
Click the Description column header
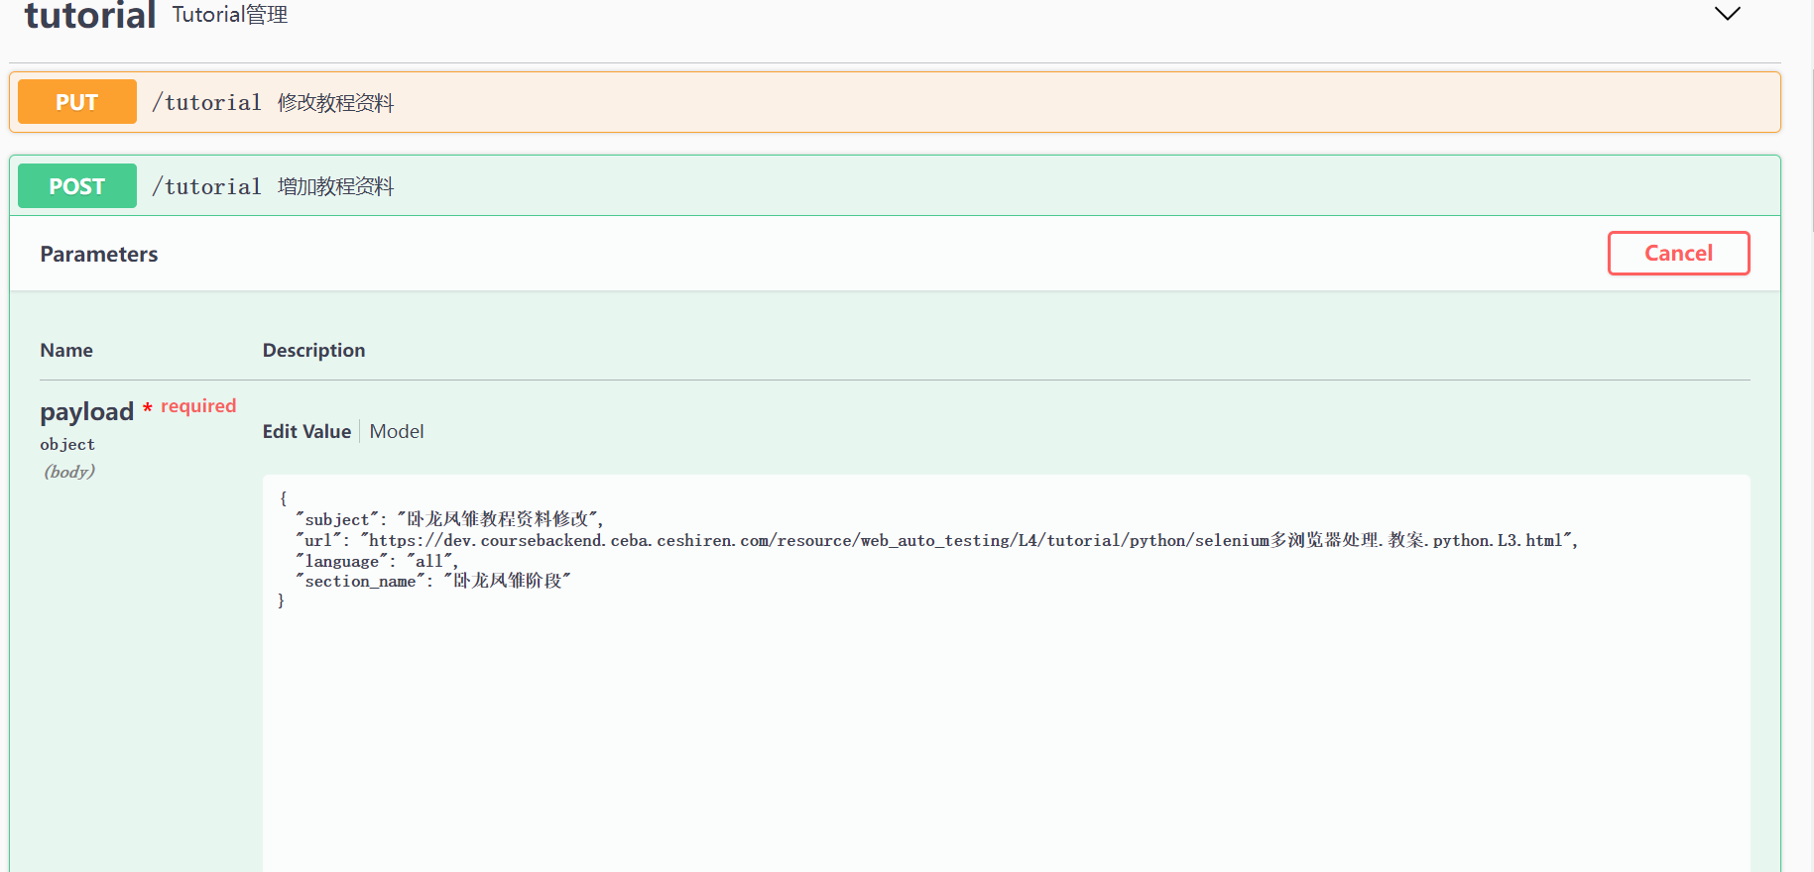(313, 351)
